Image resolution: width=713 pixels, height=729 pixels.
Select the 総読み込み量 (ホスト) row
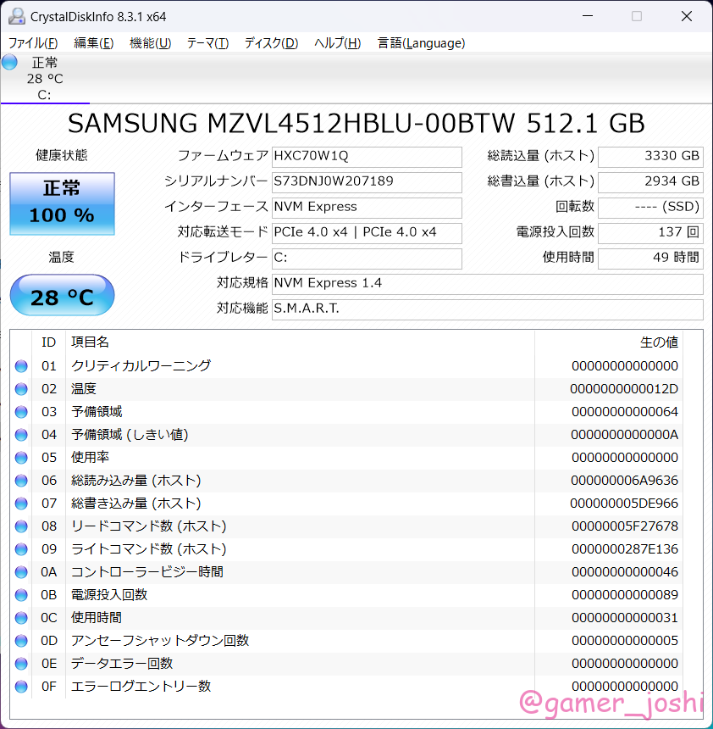tap(346, 481)
